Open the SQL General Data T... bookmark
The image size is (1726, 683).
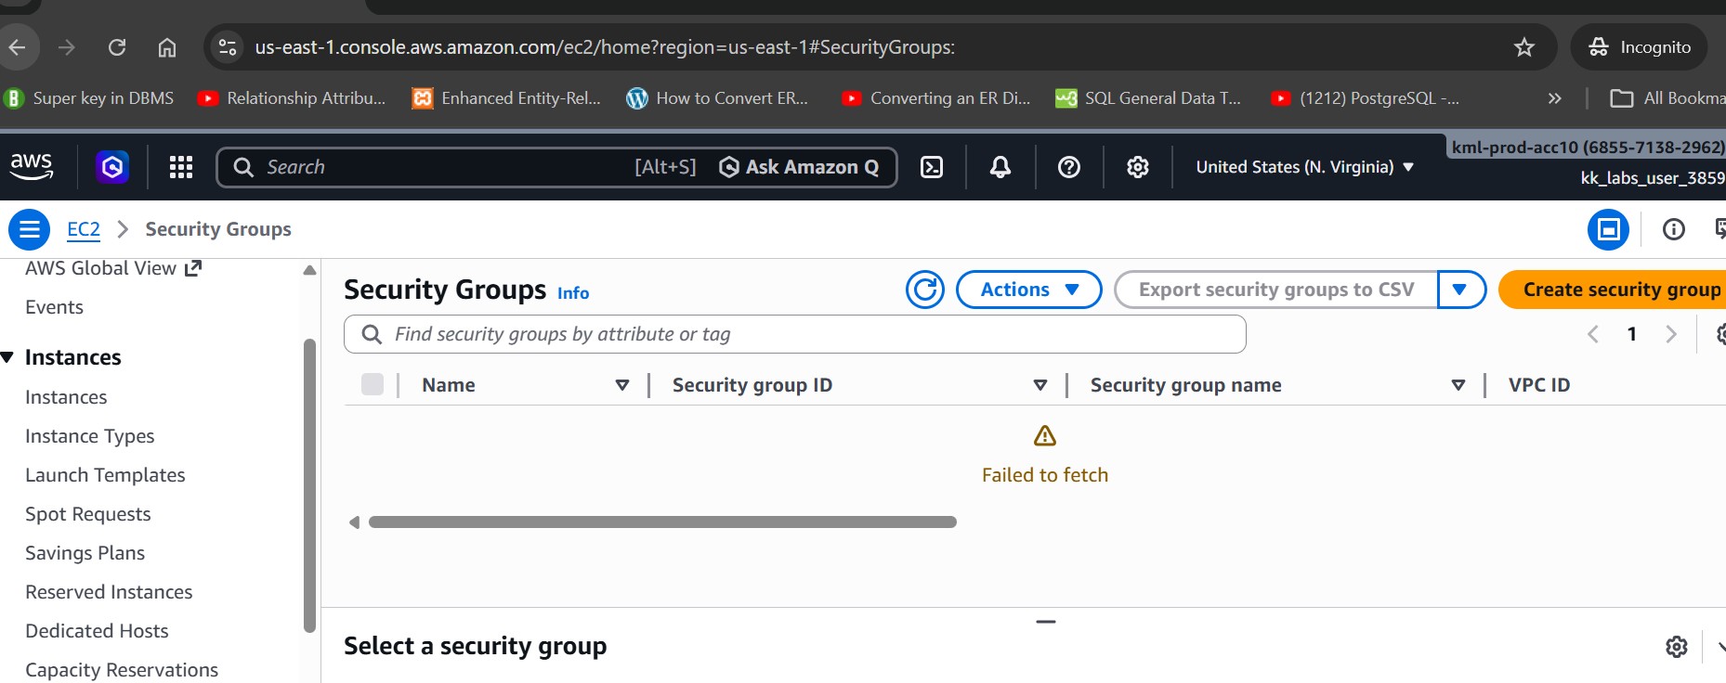coord(1149,98)
